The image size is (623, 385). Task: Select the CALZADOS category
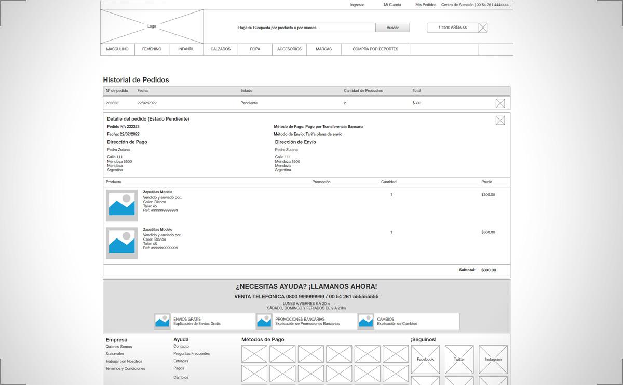[221, 49]
